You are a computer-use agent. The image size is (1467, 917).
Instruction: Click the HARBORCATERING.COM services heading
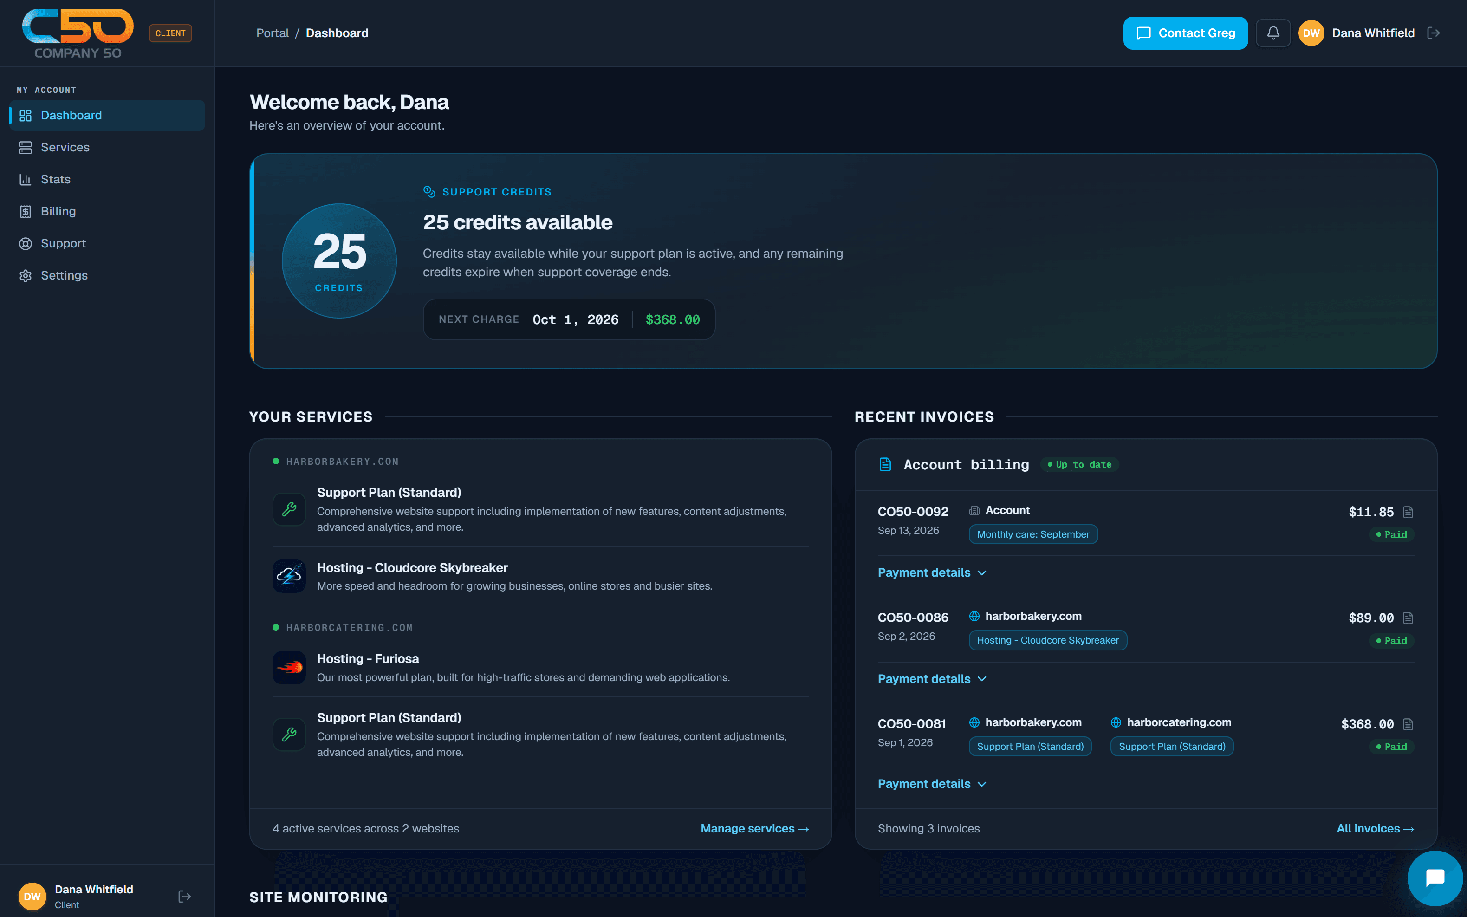pyautogui.click(x=349, y=628)
